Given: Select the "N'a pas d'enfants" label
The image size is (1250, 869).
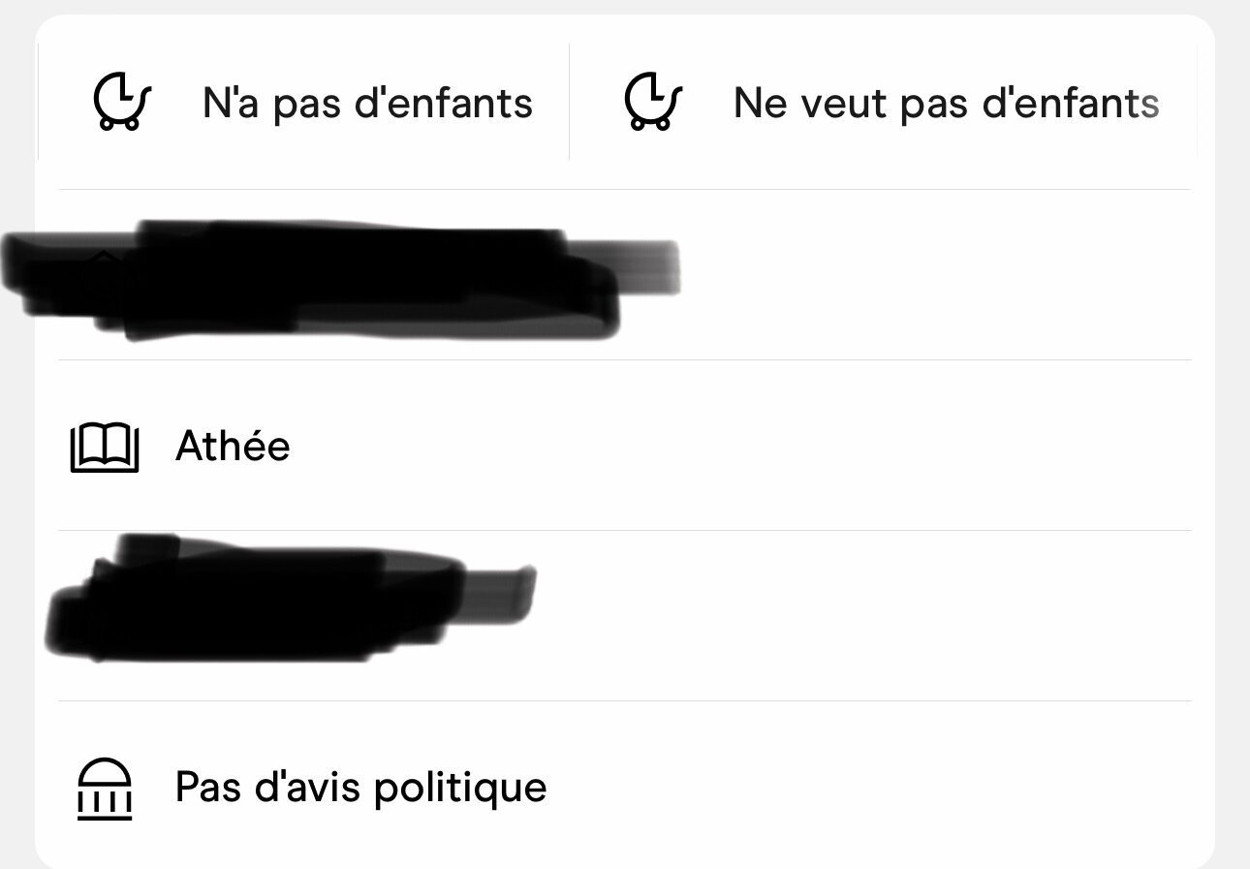Looking at the screenshot, I should [x=367, y=103].
